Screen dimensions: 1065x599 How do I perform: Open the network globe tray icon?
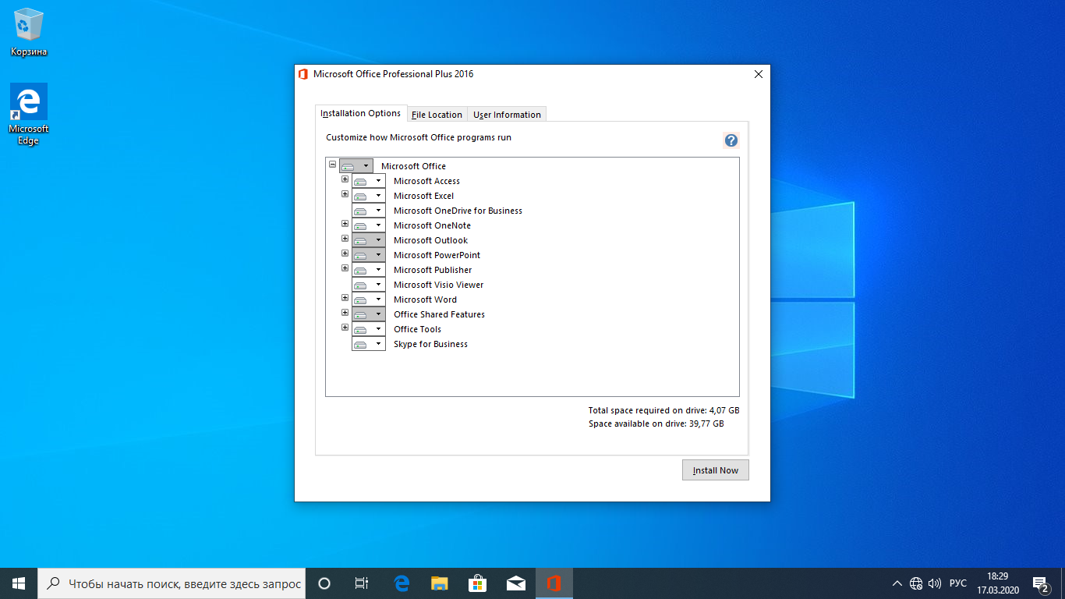click(916, 583)
